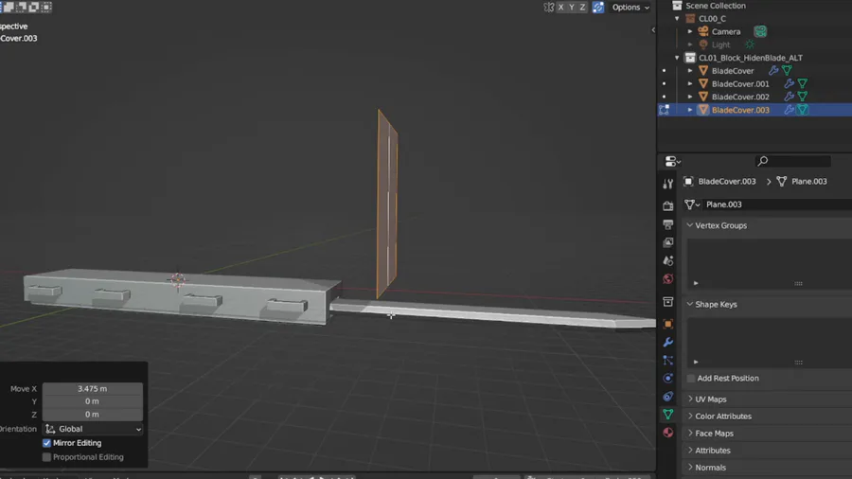Click BladeCover.003 in properties breadcrumb
852x479 pixels.
coord(726,182)
